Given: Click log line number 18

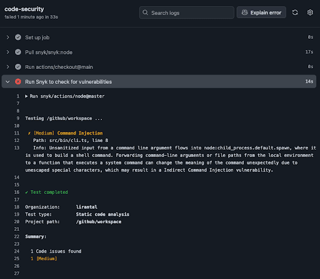Looking at the screenshot, I should (17, 207).
